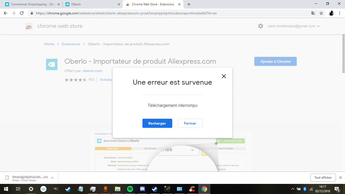Click the chrome web store rainbow logo
345x194 pixels.
point(29,26)
